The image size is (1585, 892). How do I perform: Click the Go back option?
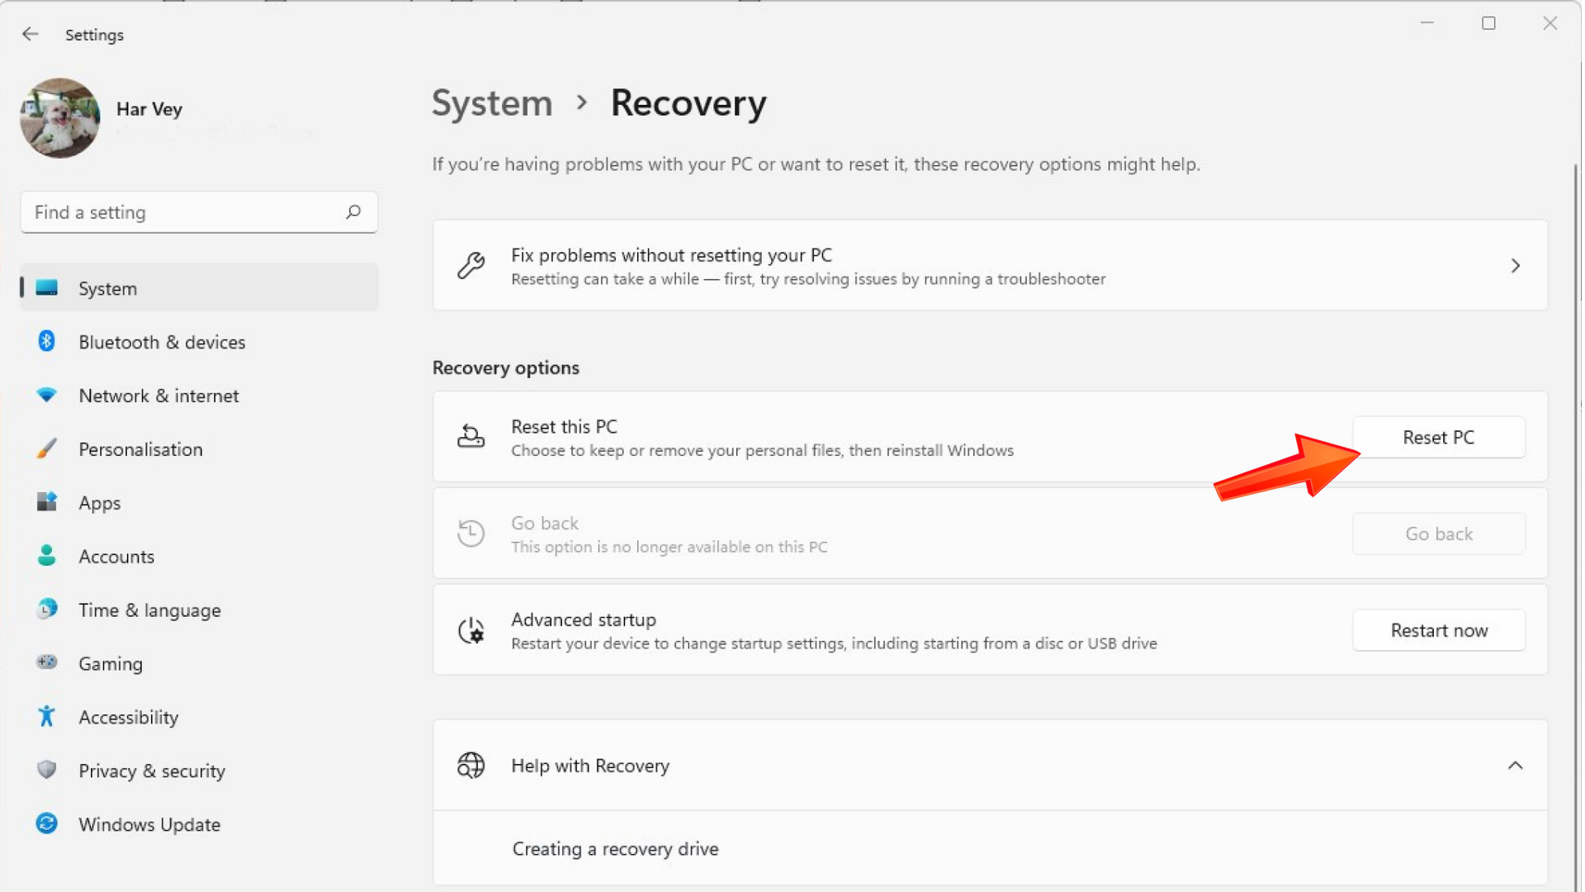click(1438, 534)
